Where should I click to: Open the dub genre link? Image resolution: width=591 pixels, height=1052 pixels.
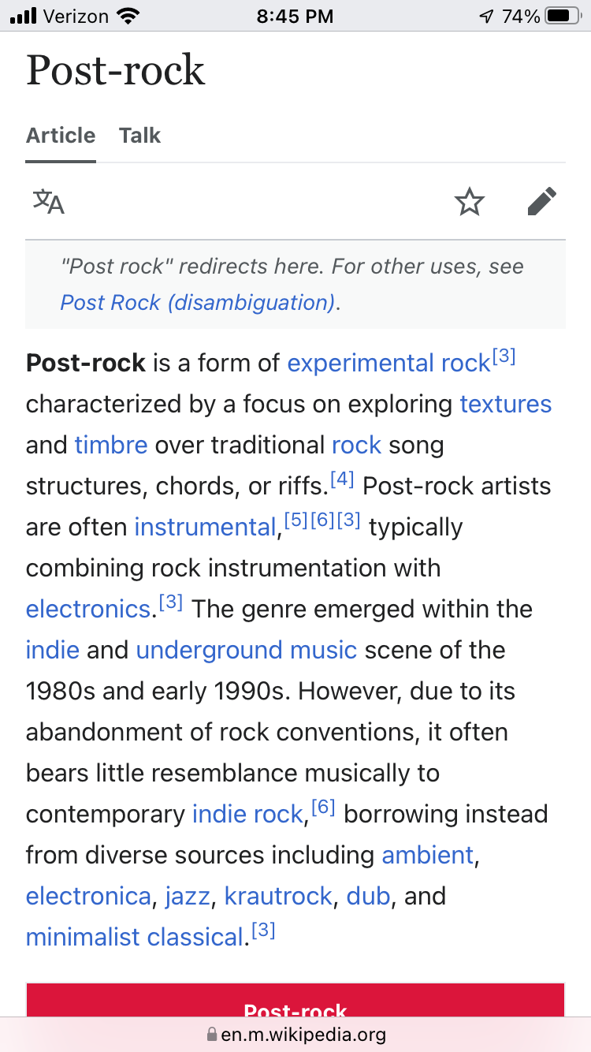point(369,897)
